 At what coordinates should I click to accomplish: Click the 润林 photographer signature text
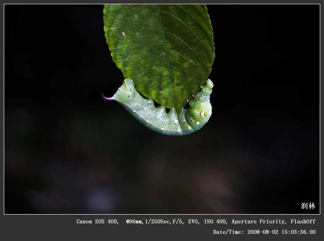308,206
